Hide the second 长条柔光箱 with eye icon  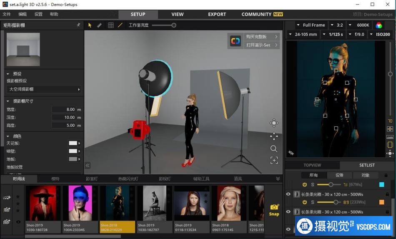click(x=288, y=212)
